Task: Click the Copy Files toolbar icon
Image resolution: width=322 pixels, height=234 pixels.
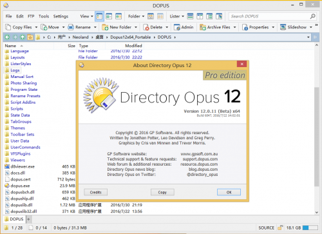Action: 8,27
